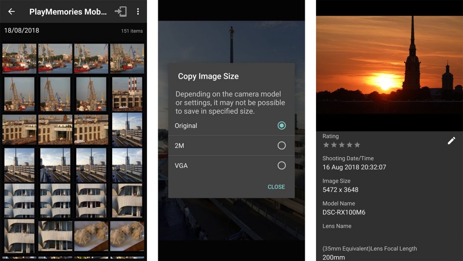The height and width of the screenshot is (261, 463).
Task: Open the thumbnail with red-white striped chimneys
Action: pos(127,94)
